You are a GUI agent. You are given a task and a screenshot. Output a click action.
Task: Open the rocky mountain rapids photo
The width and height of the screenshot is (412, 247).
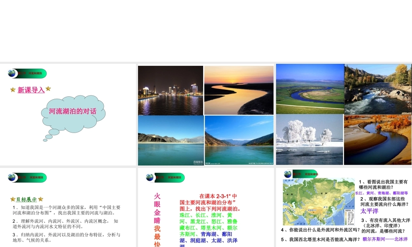tap(378, 89)
